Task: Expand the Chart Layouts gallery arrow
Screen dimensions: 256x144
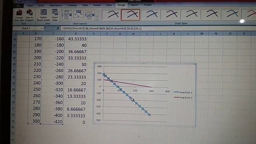Action: click(x=97, y=19)
